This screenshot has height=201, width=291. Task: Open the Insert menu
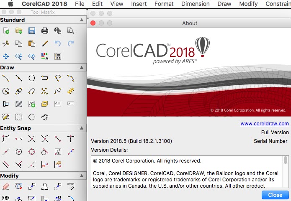[139, 4]
